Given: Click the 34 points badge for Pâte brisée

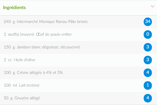Looking at the screenshot, I should pyautogui.click(x=148, y=22).
